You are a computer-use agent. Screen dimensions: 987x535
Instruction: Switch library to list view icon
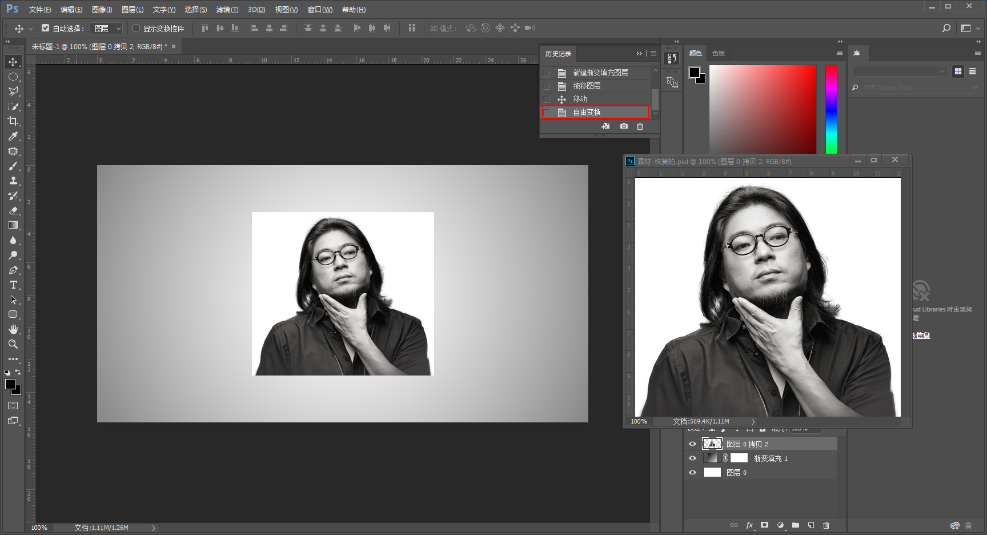tap(972, 71)
